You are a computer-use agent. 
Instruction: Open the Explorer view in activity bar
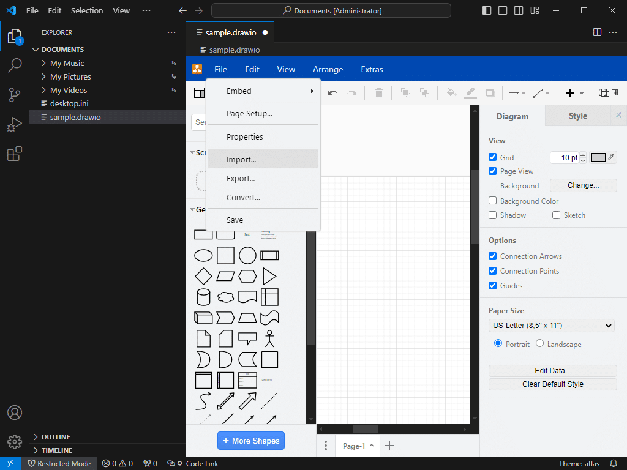click(15, 36)
